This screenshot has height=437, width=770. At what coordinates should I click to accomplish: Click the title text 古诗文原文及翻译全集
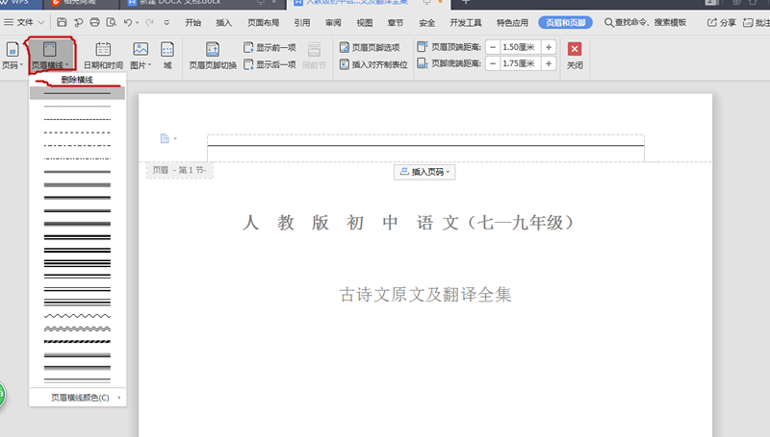pos(425,295)
